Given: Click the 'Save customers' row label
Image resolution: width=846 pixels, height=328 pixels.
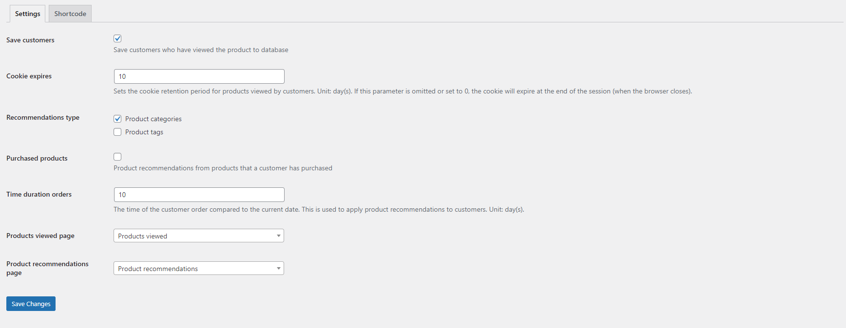Looking at the screenshot, I should (30, 40).
